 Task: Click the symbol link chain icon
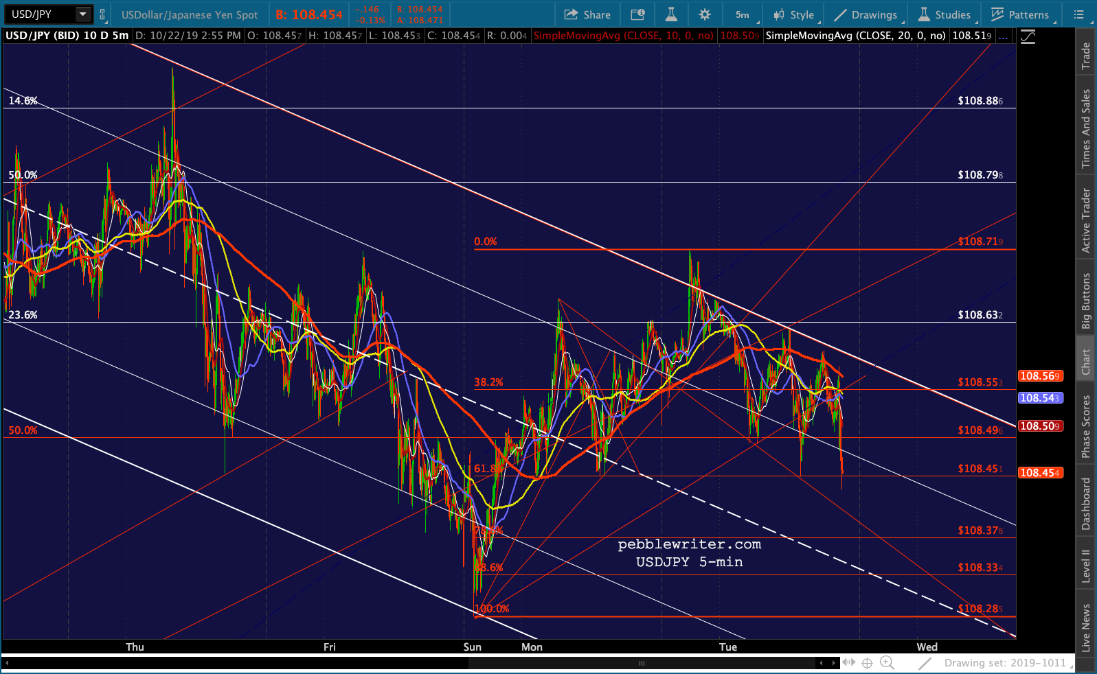(x=102, y=14)
